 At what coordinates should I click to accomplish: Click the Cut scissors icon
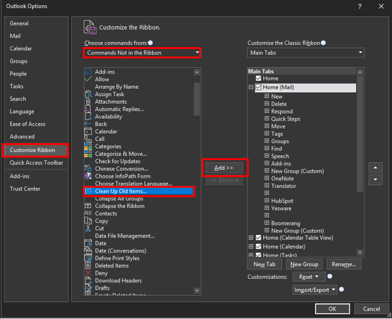coord(88,229)
